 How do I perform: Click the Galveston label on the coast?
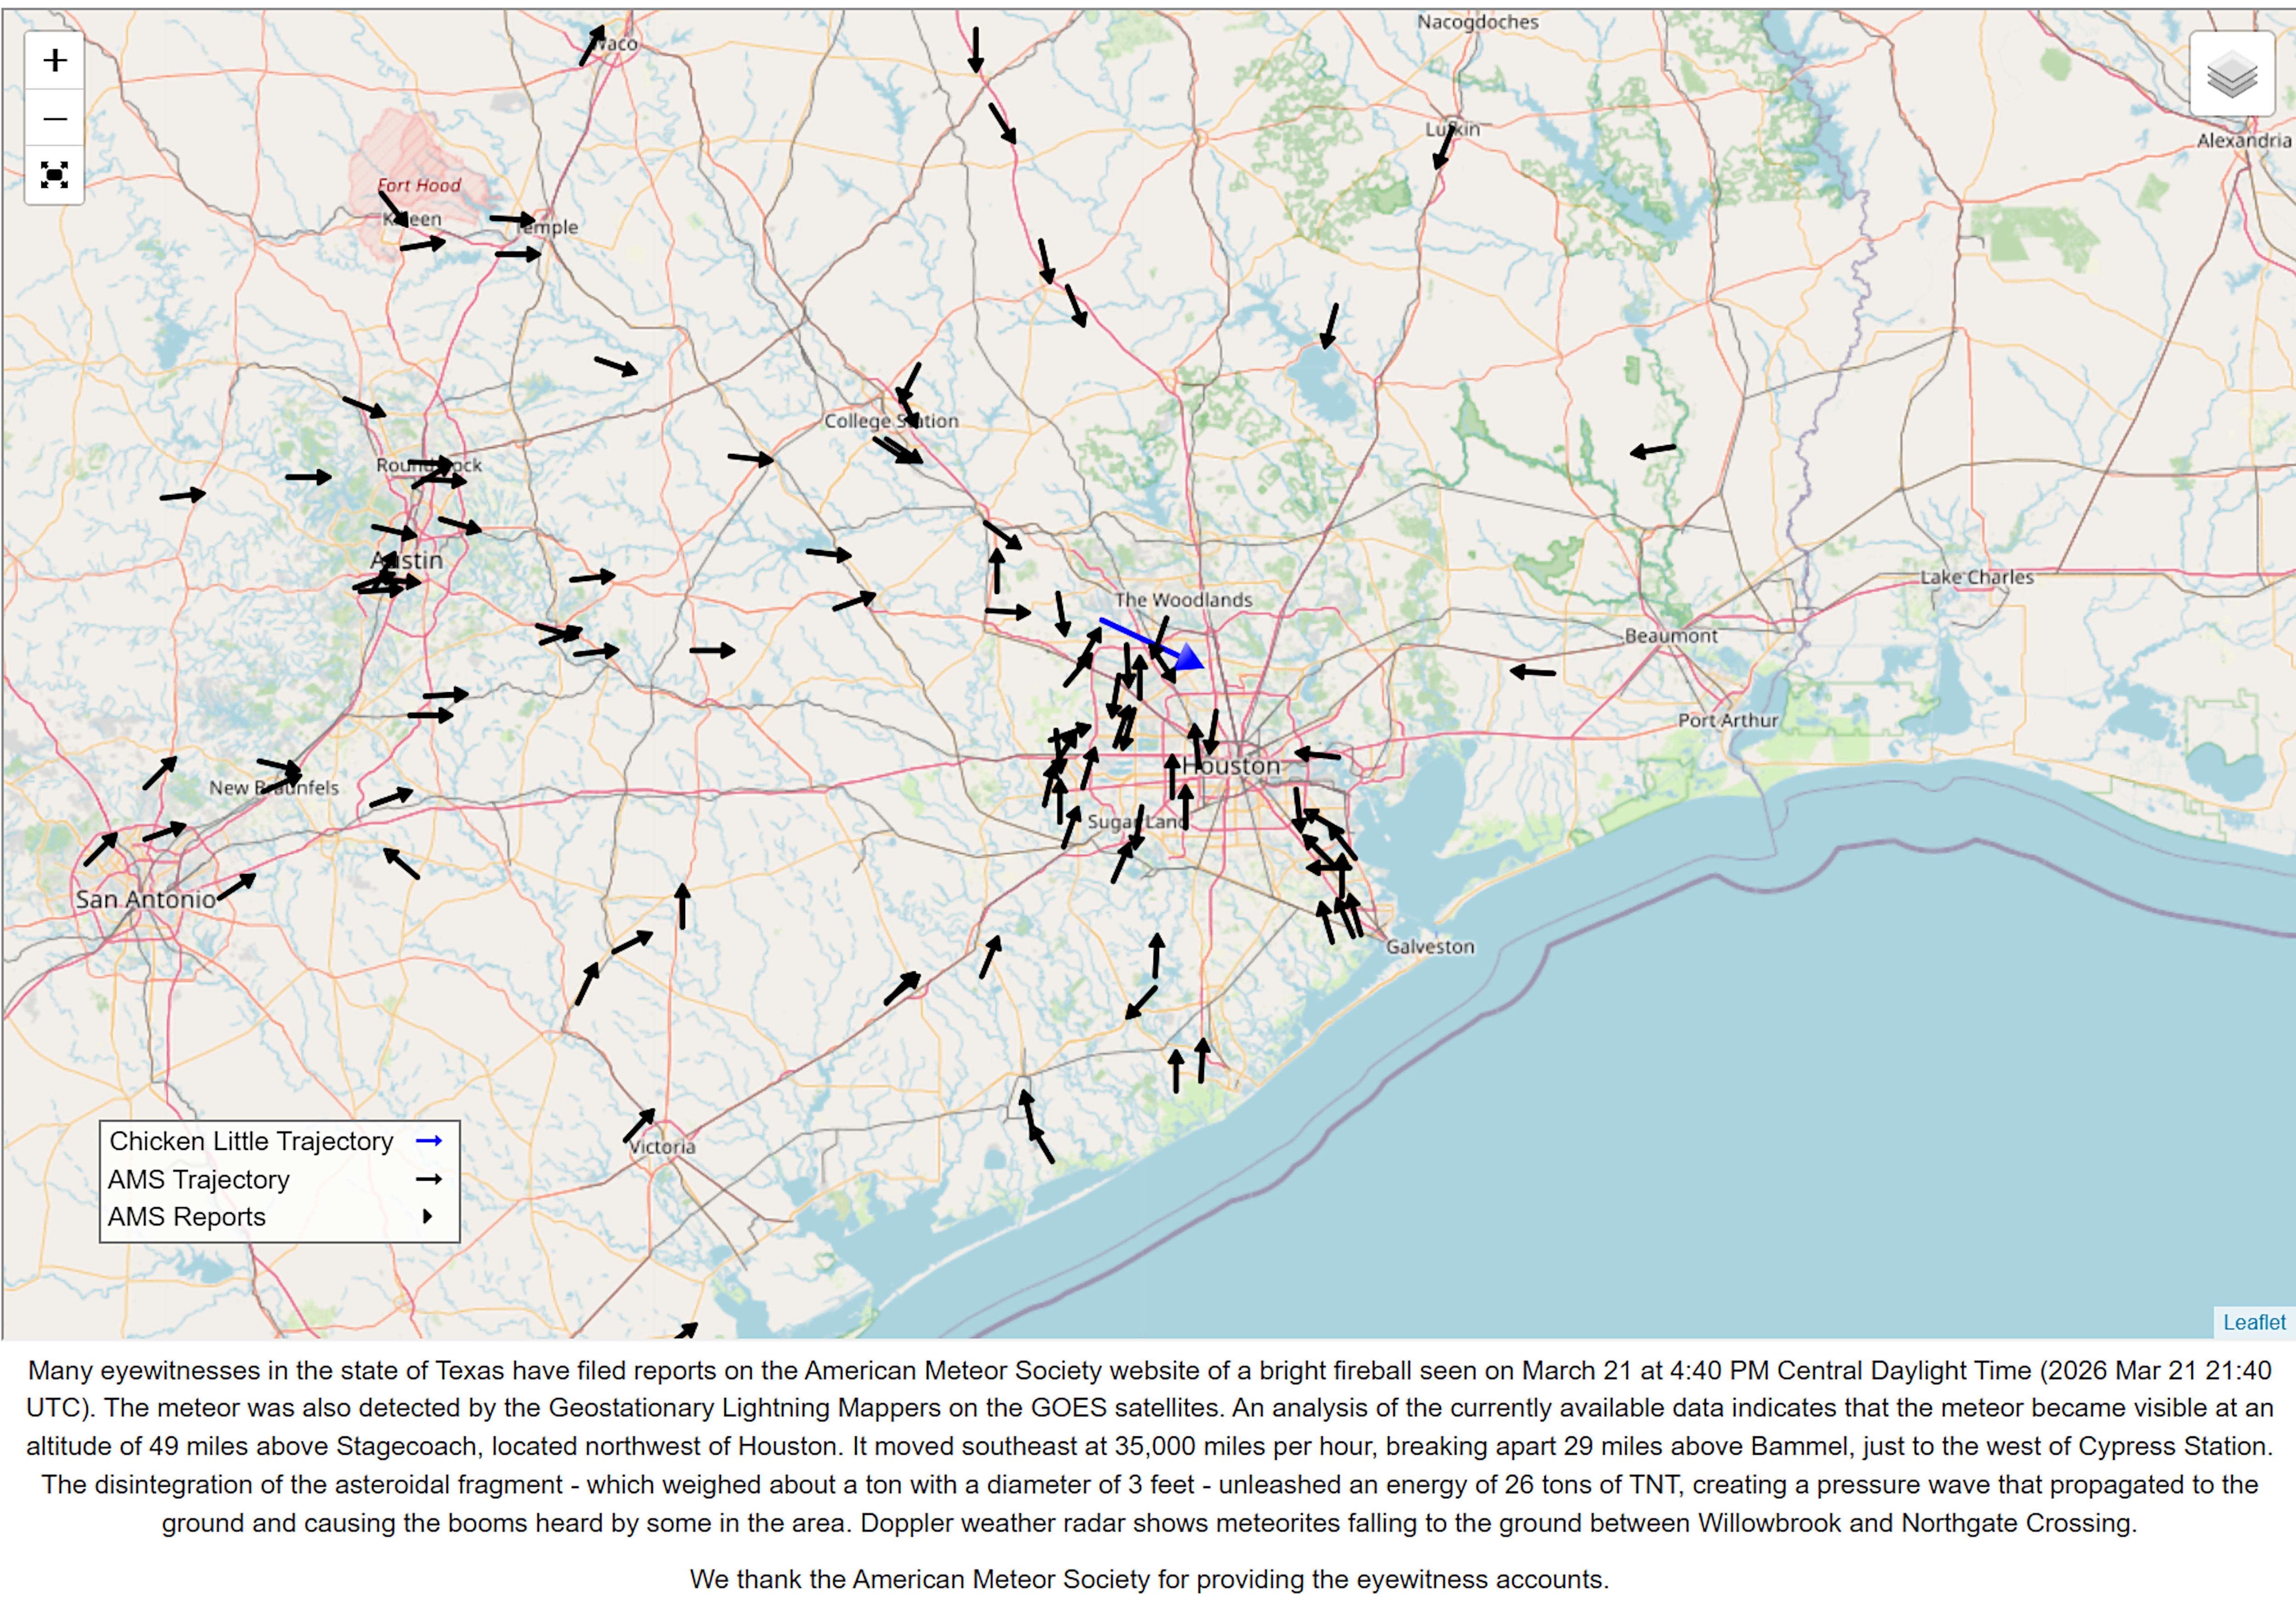(x=1430, y=947)
